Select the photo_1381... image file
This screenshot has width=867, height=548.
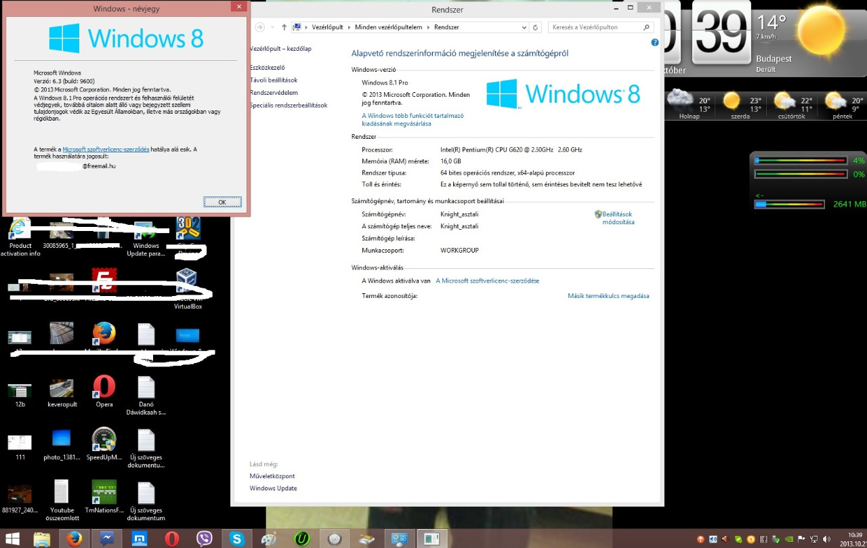click(62, 444)
